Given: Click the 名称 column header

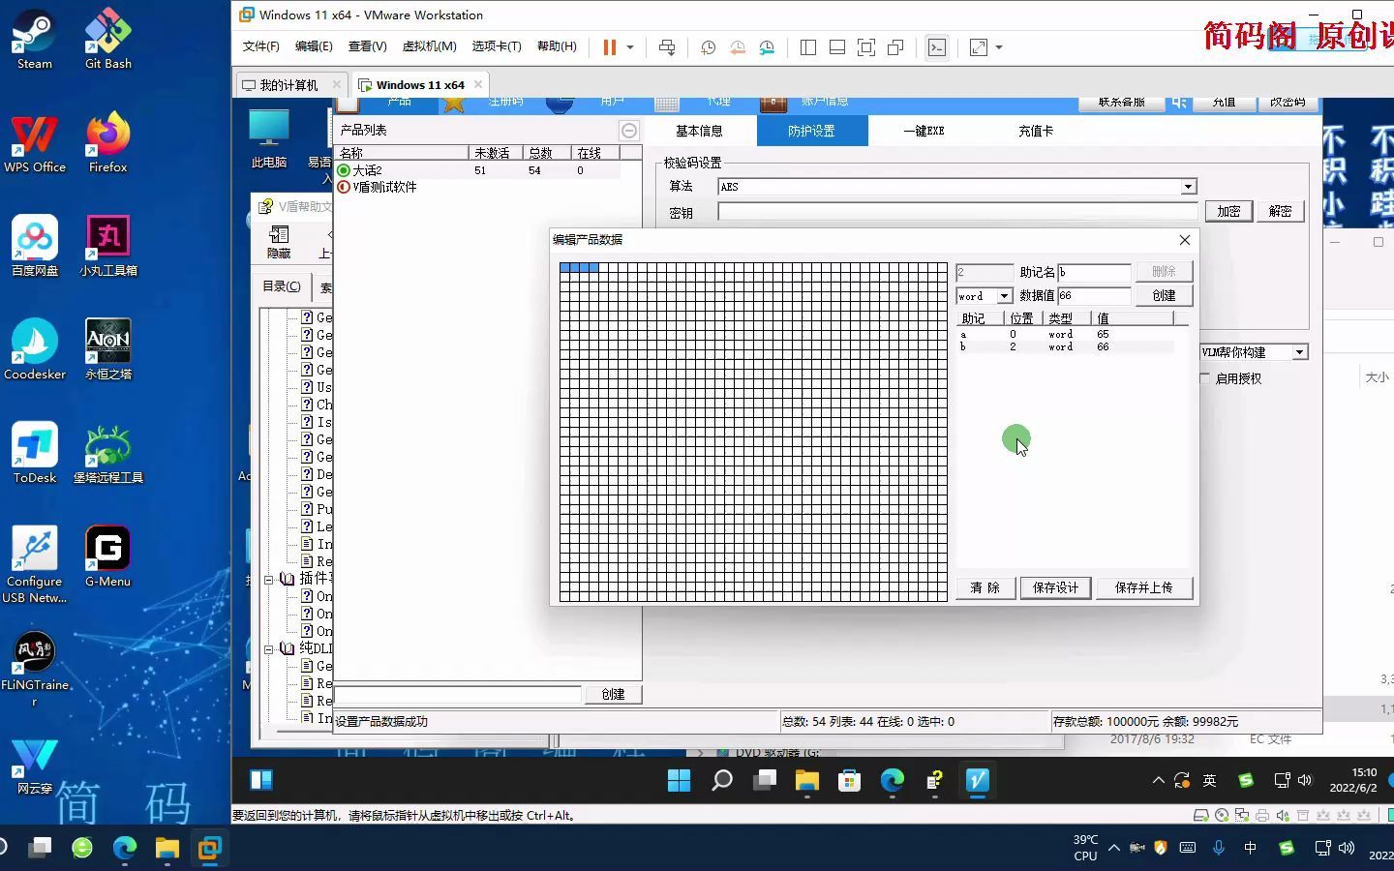Looking at the screenshot, I should coord(402,153).
